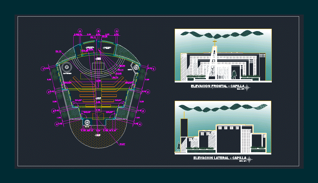The image size is (318, 183).
Task: Select the dark tower in lateral elevation
Action: click(x=184, y=127)
